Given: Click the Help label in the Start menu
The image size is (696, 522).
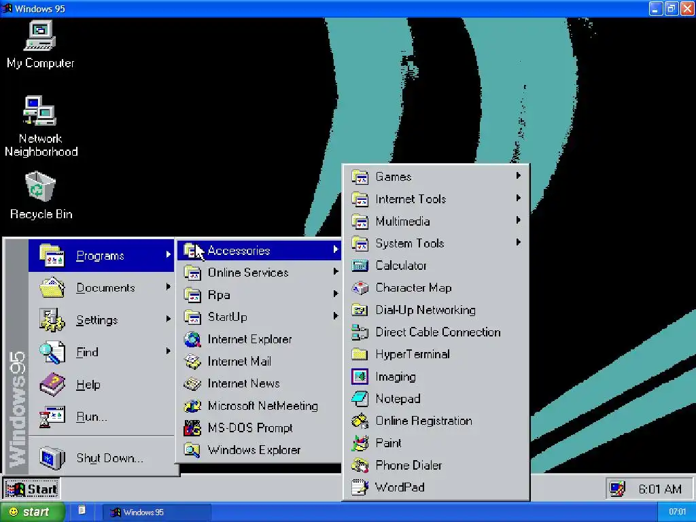Looking at the screenshot, I should pyautogui.click(x=88, y=385).
